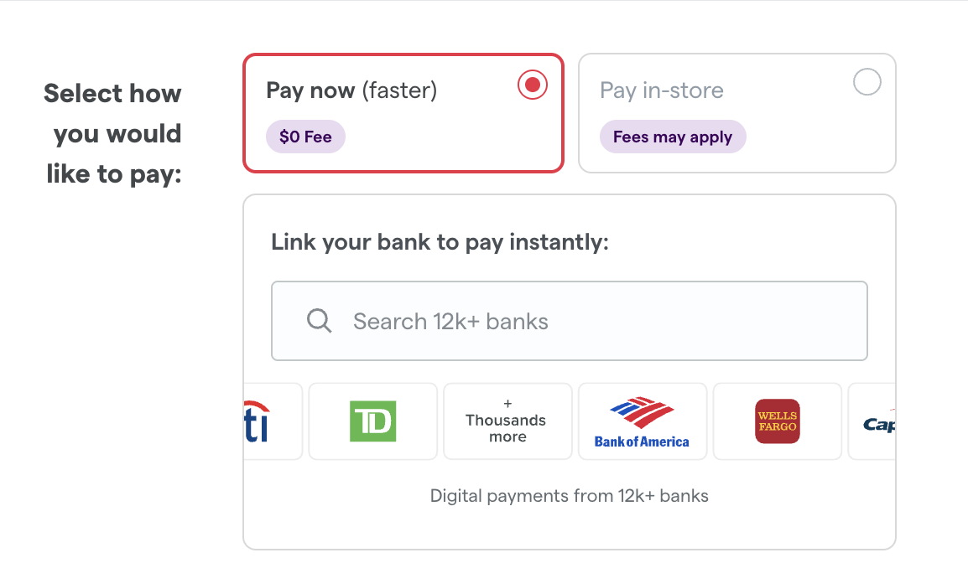The width and height of the screenshot is (968, 563).
Task: Click the $0 Fee badge
Action: (305, 137)
